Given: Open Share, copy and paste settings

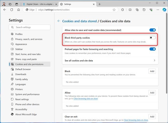Looking at the screenshot, I should coord(30,59).
